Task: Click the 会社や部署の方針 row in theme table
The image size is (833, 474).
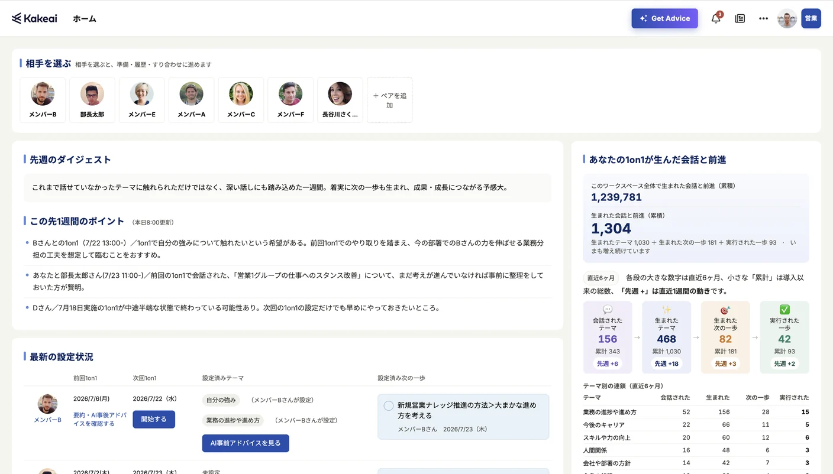Action: [696, 463]
